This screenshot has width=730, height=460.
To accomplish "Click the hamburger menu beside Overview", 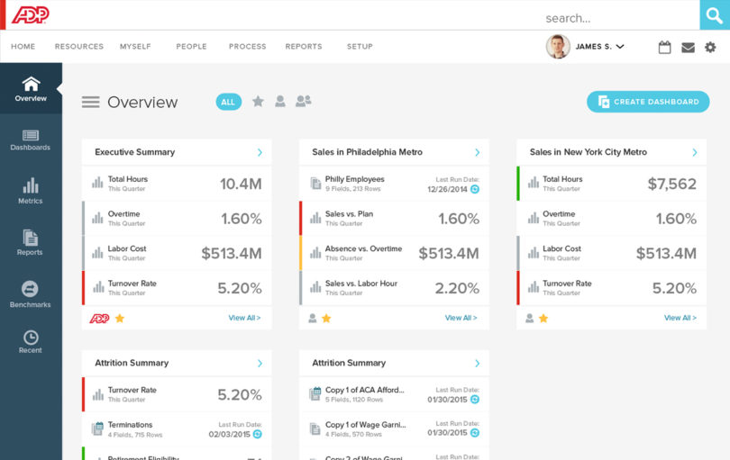I will point(91,102).
